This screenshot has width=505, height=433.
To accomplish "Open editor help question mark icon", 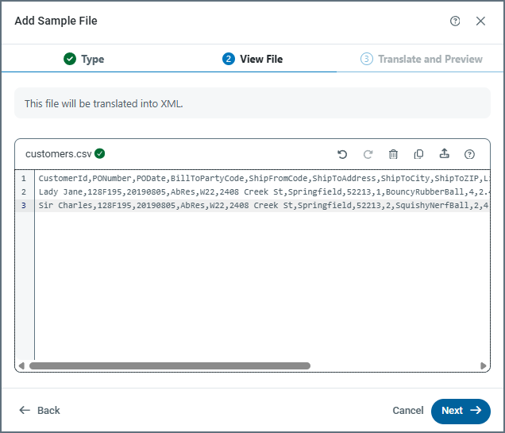I will (x=469, y=154).
